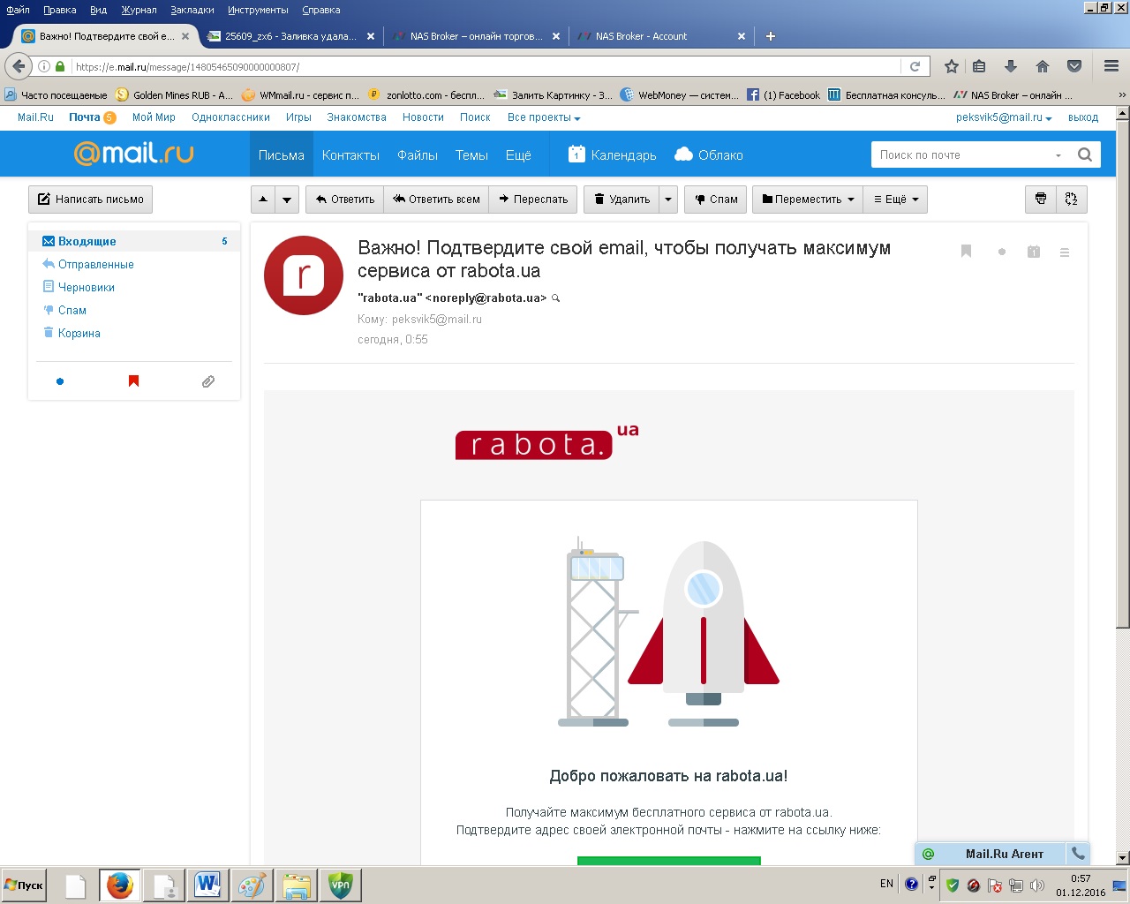Open the peksvik5@mail.ru account dropdown
The image size is (1130, 904).
pyautogui.click(x=1004, y=117)
